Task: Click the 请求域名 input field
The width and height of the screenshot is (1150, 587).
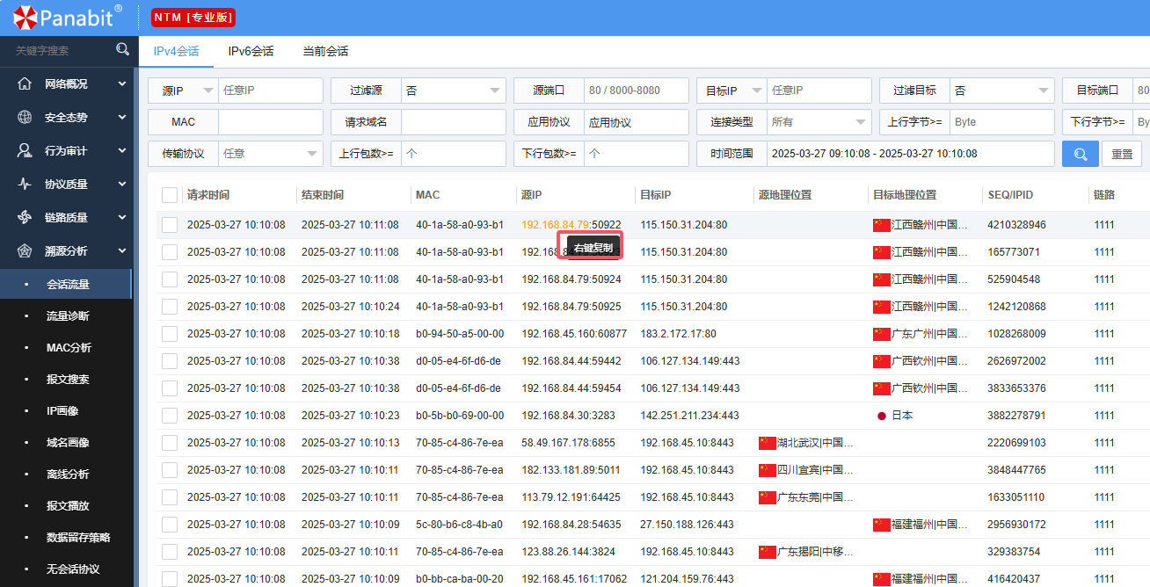Action: [454, 122]
